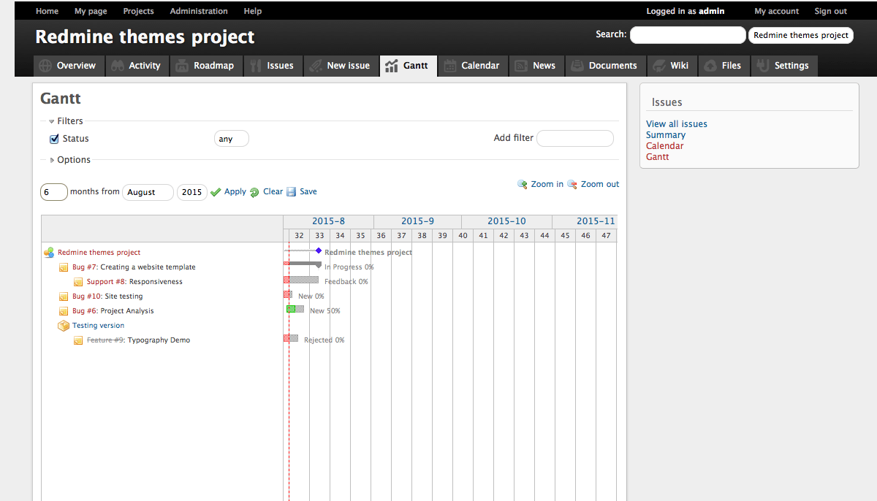
Task: Click the package icon beside Testing version
Action: [x=64, y=326]
